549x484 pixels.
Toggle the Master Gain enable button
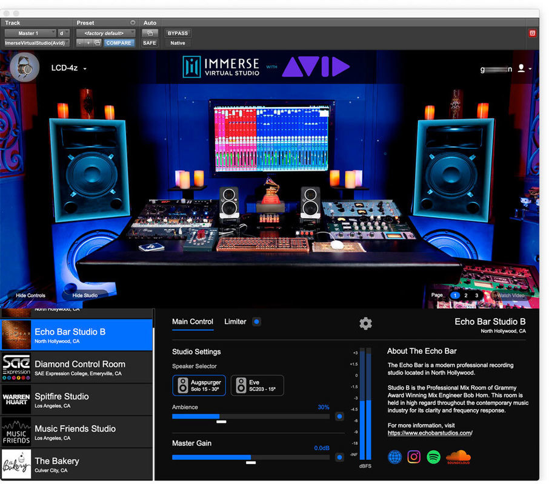(339, 457)
